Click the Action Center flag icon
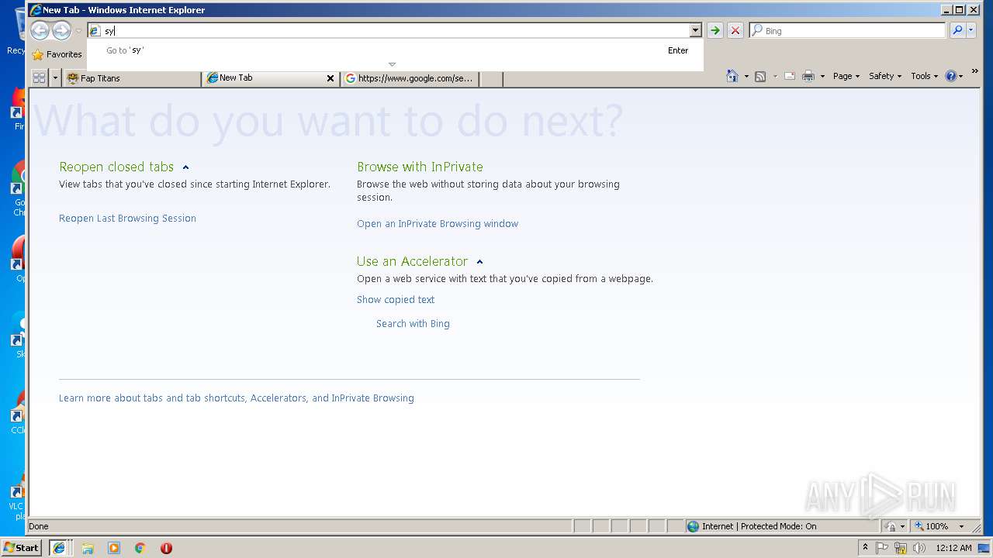The image size is (993, 558). (x=882, y=548)
